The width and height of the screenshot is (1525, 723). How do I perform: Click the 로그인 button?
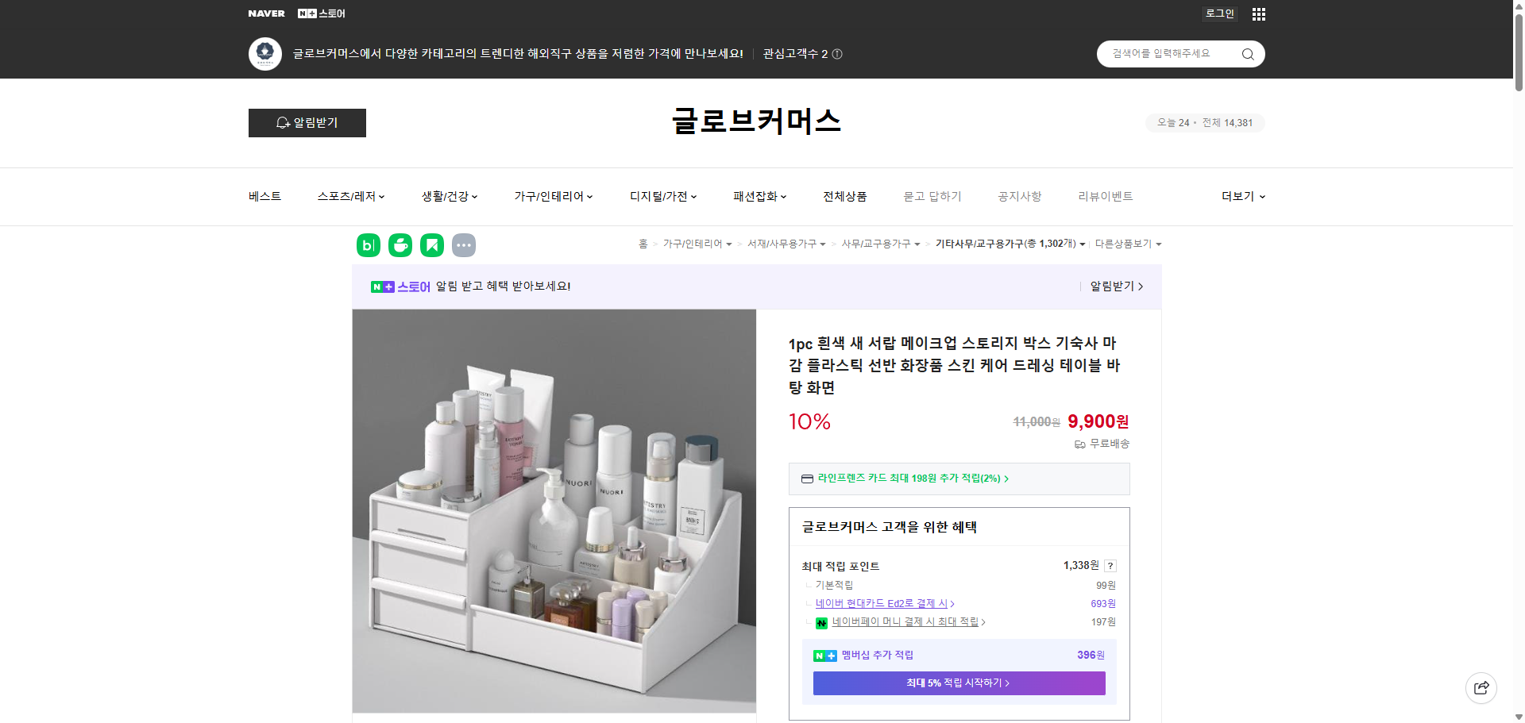click(x=1219, y=13)
